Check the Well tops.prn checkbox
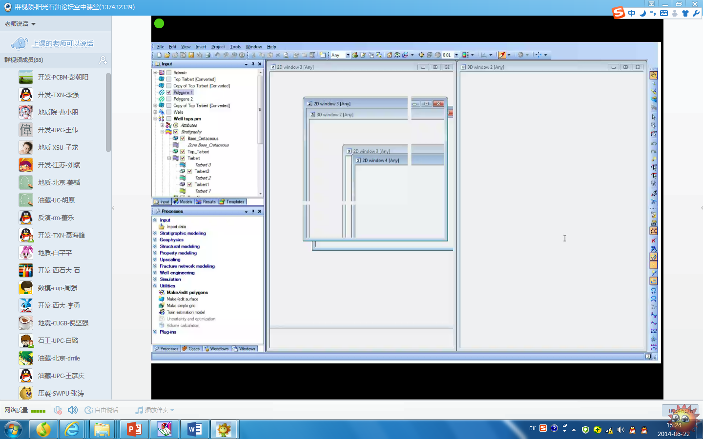 coord(169,119)
